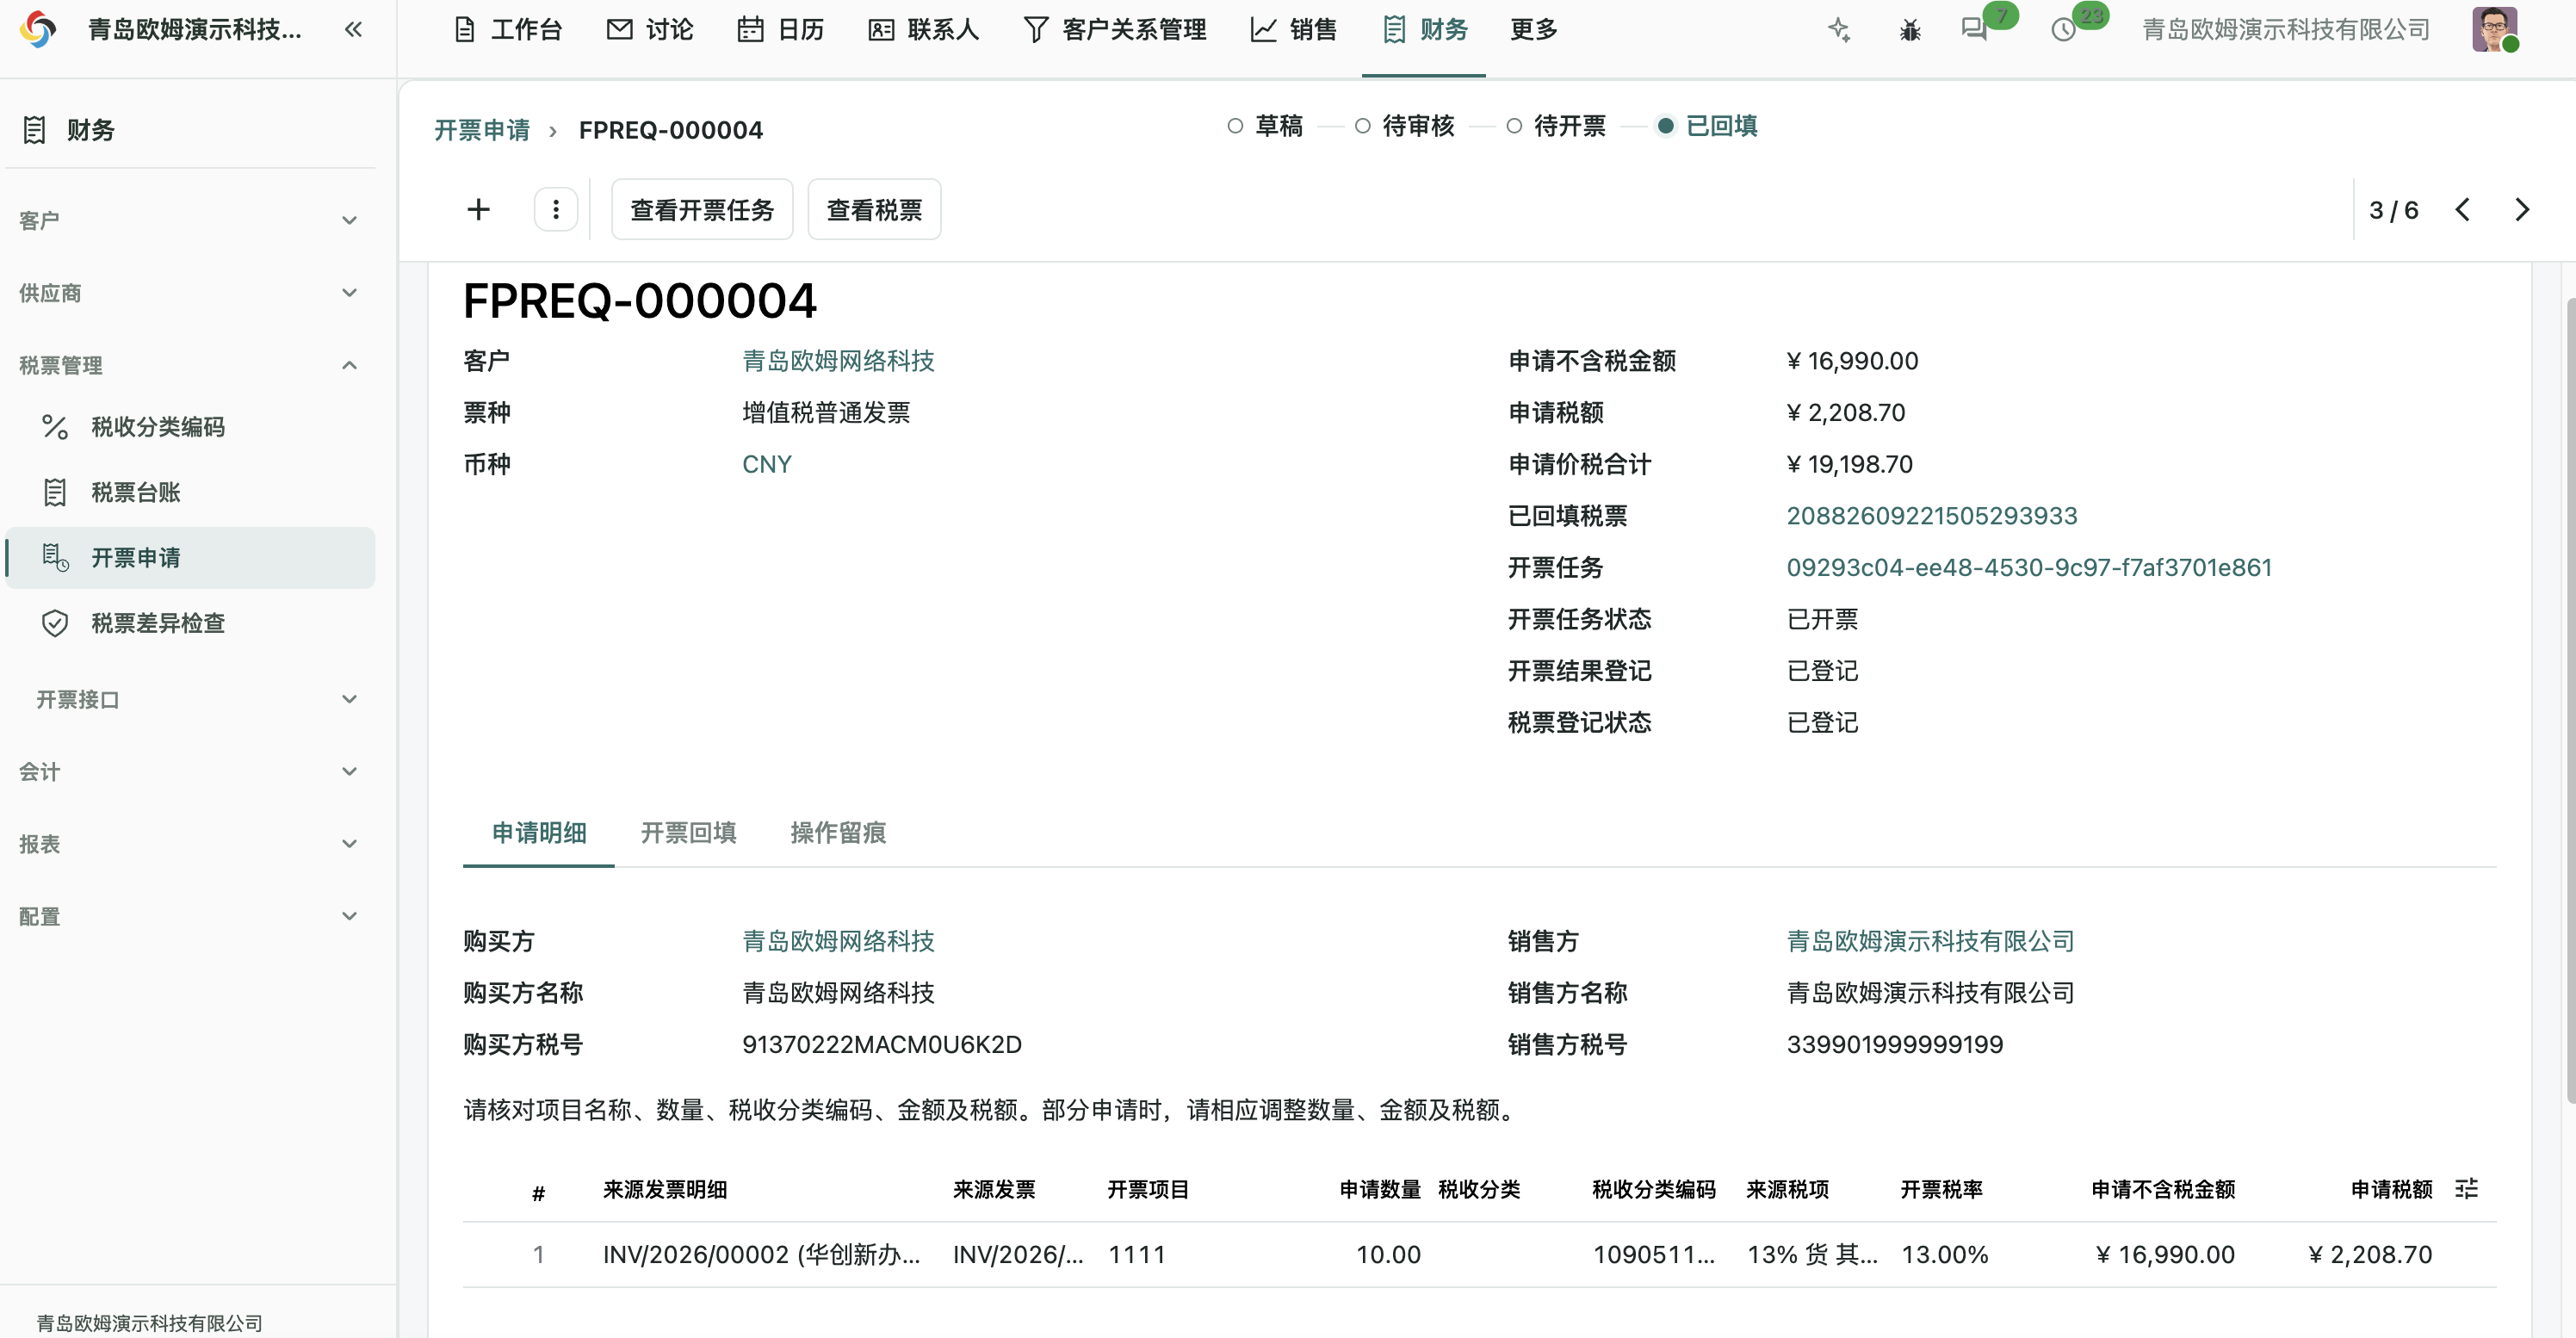
Task: Expand the 开票接口 sidebar section
Action: pyautogui.click(x=190, y=699)
